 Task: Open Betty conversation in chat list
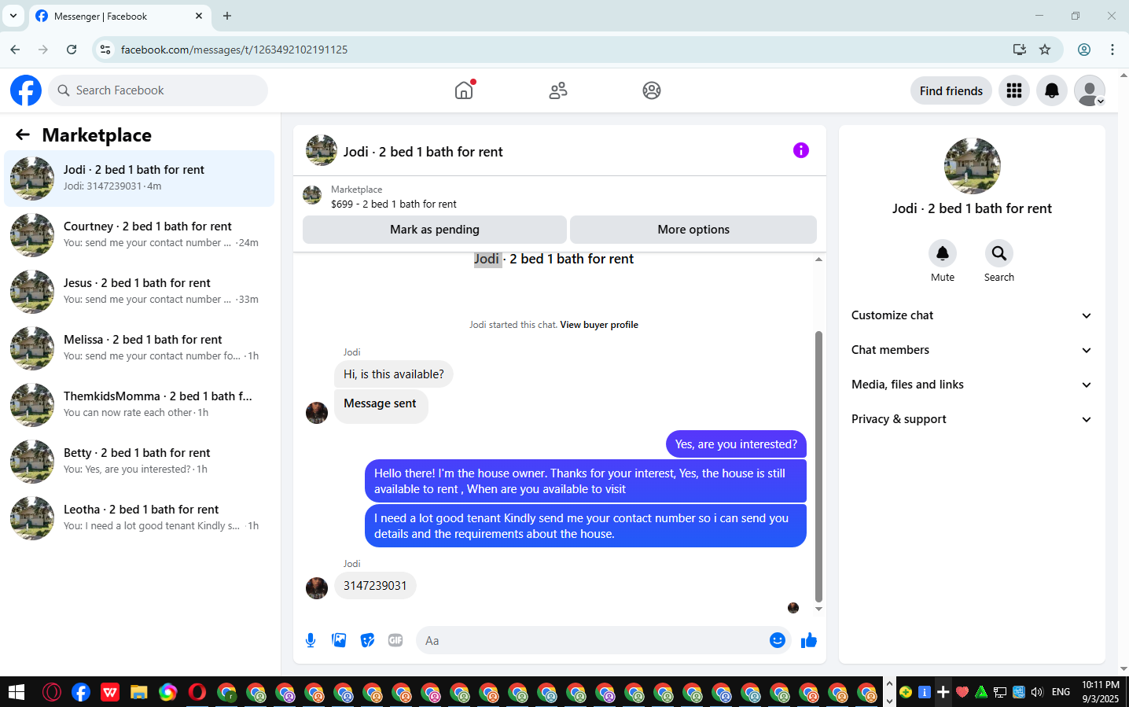[x=139, y=462]
